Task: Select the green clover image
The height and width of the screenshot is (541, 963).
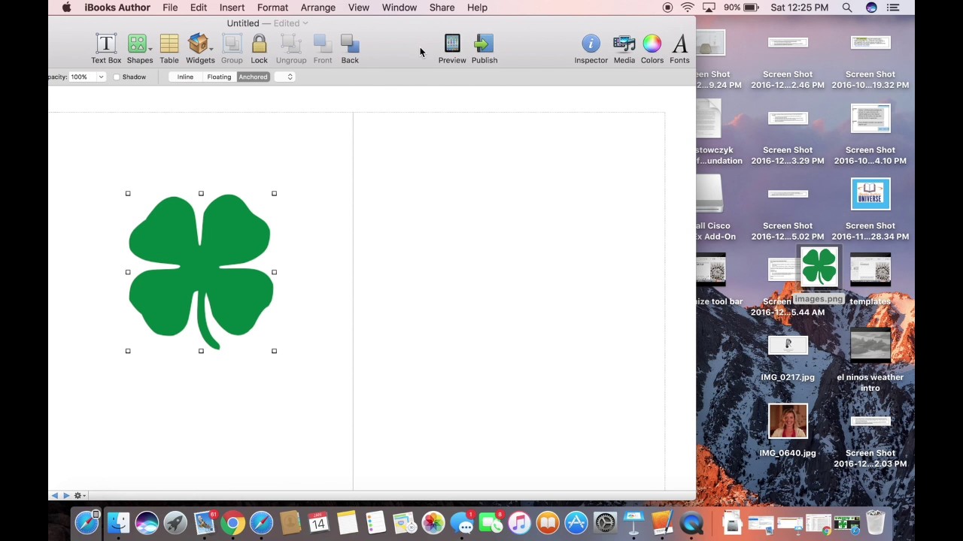Action: (x=200, y=271)
